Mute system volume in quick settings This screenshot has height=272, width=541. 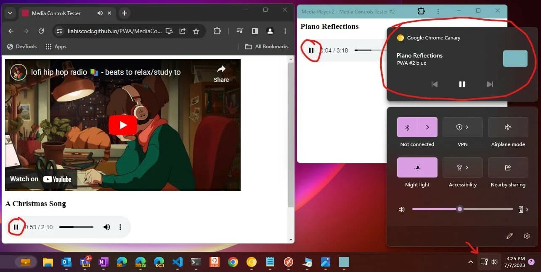[402, 209]
